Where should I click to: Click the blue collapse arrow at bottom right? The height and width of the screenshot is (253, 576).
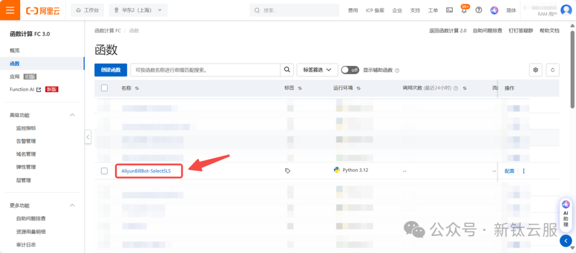(566, 241)
